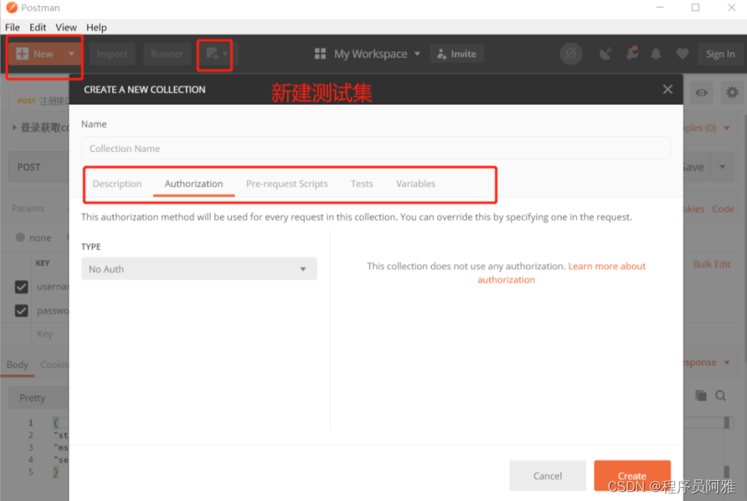The width and height of the screenshot is (747, 501).
Task: Open the No Auth type dropdown
Action: pos(199,268)
